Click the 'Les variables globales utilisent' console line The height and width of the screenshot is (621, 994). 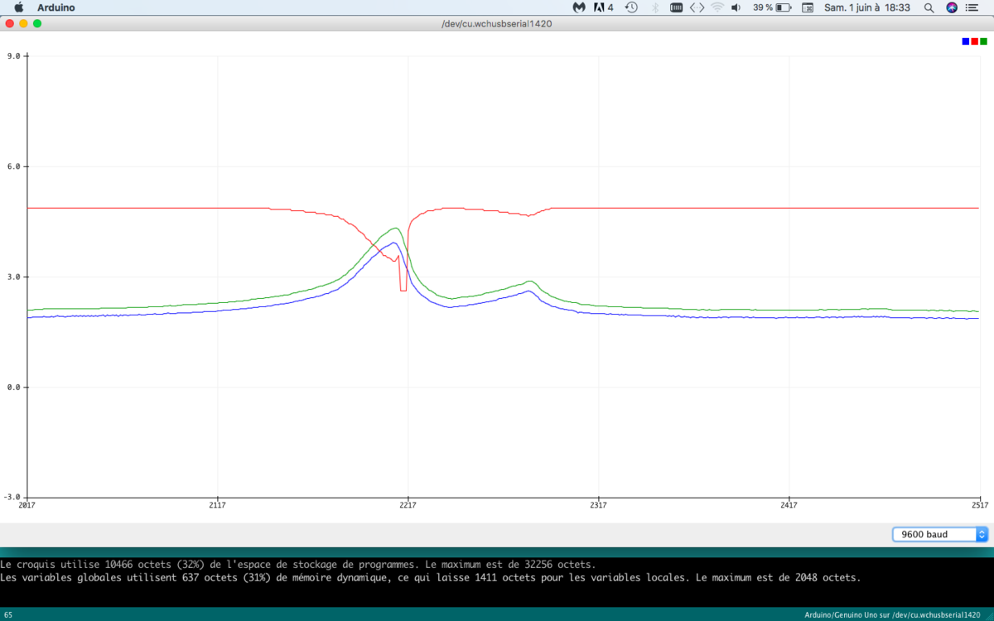point(430,578)
